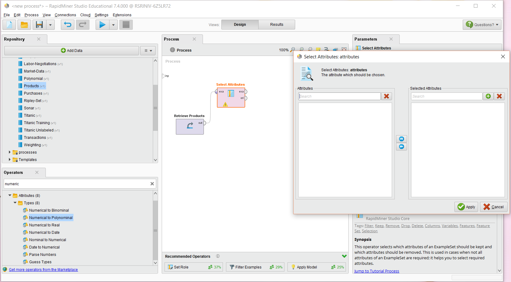This screenshot has width=511, height=282.
Task: Switch to the Design view
Action: coord(240,25)
